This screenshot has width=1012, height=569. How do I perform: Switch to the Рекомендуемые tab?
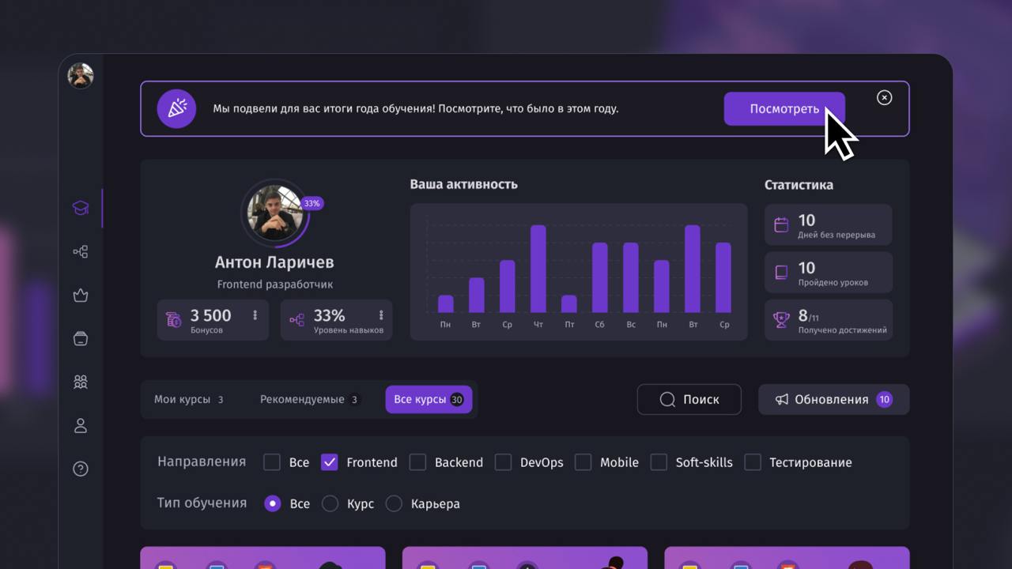click(x=310, y=400)
